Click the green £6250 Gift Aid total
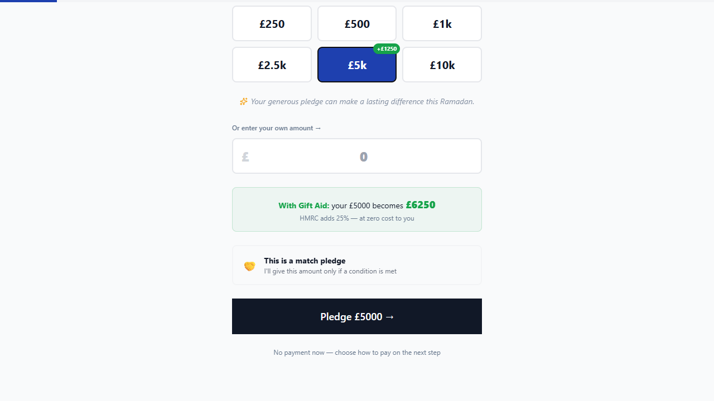Image resolution: width=714 pixels, height=401 pixels. [x=421, y=205]
